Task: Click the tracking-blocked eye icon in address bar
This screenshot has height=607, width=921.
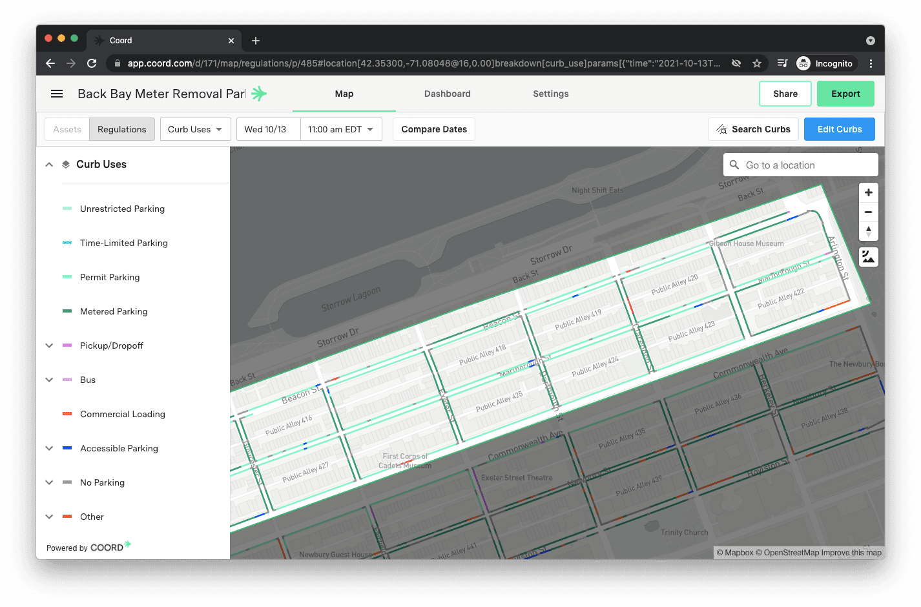Action: (736, 63)
